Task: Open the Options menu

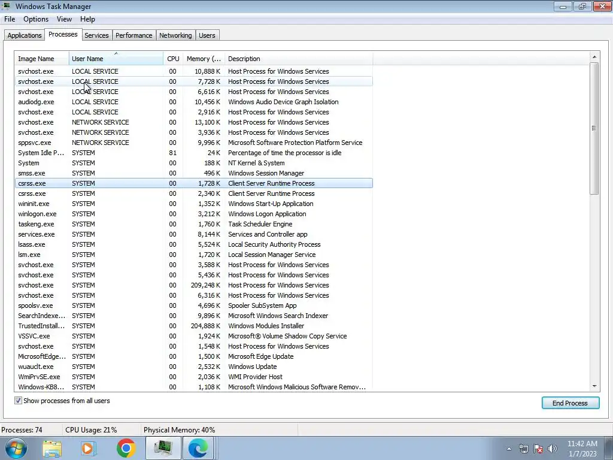Action: coord(36,19)
